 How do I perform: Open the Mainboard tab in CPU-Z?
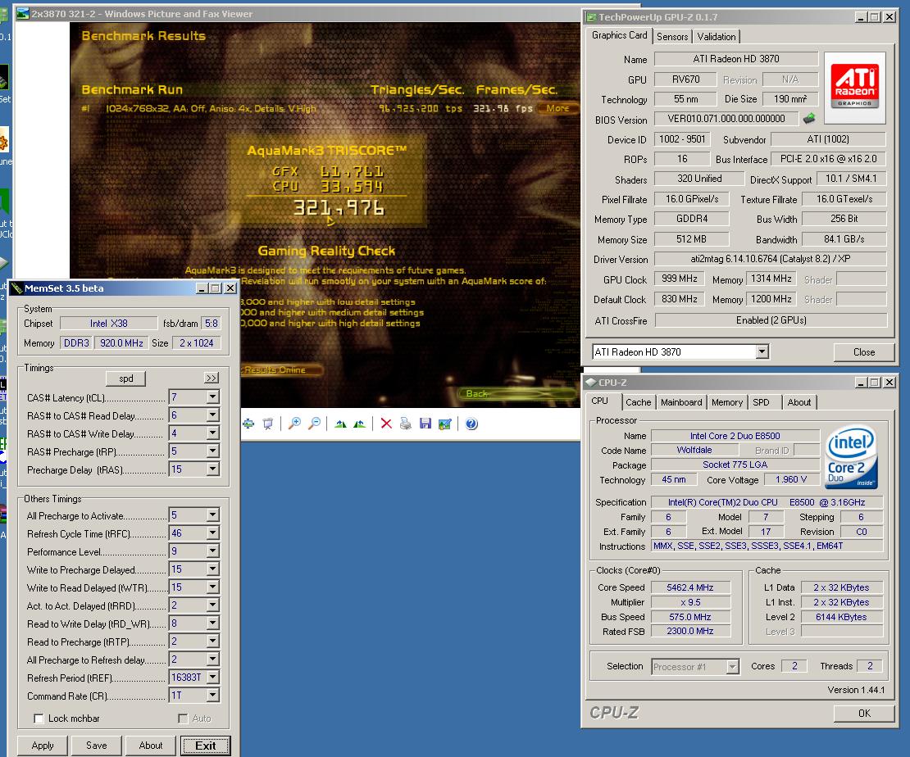(x=681, y=402)
